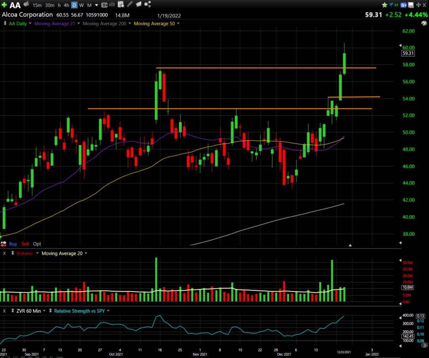429x358 pixels.
Task: Click the Moving Average 200 label
Action: [105, 23]
